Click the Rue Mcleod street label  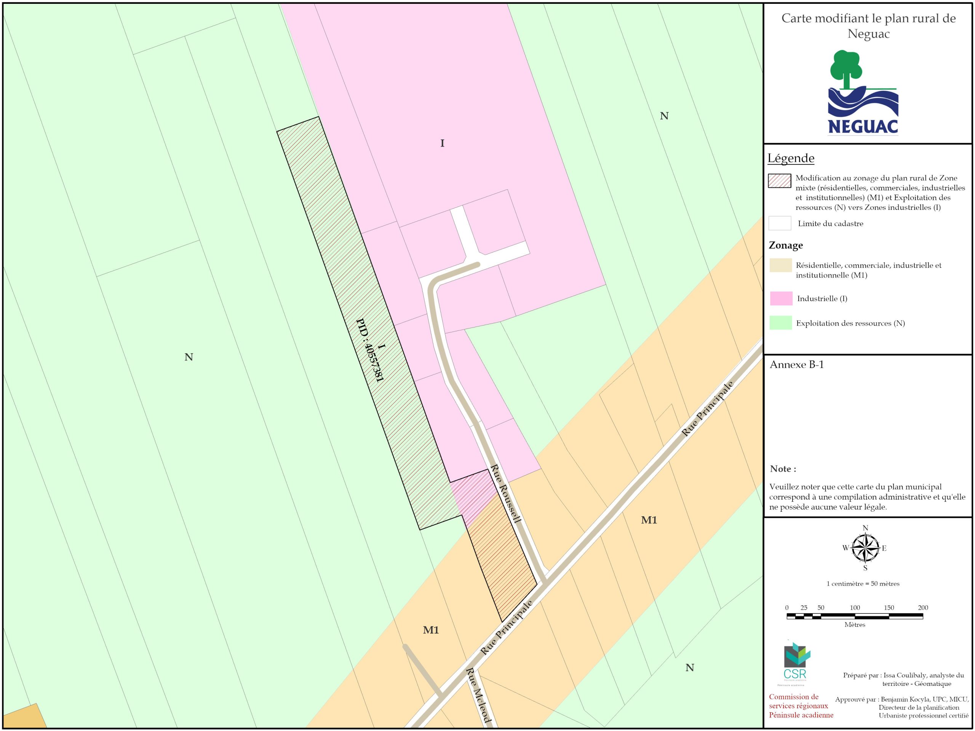(x=479, y=695)
